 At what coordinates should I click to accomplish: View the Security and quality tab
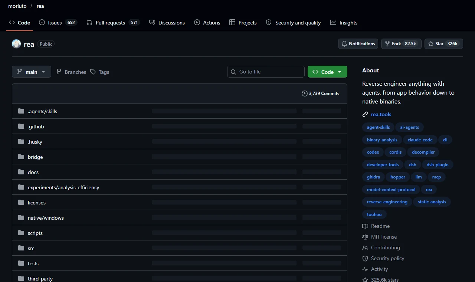click(x=293, y=23)
